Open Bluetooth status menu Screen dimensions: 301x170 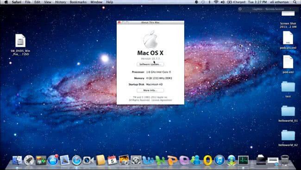[x=209, y=2]
